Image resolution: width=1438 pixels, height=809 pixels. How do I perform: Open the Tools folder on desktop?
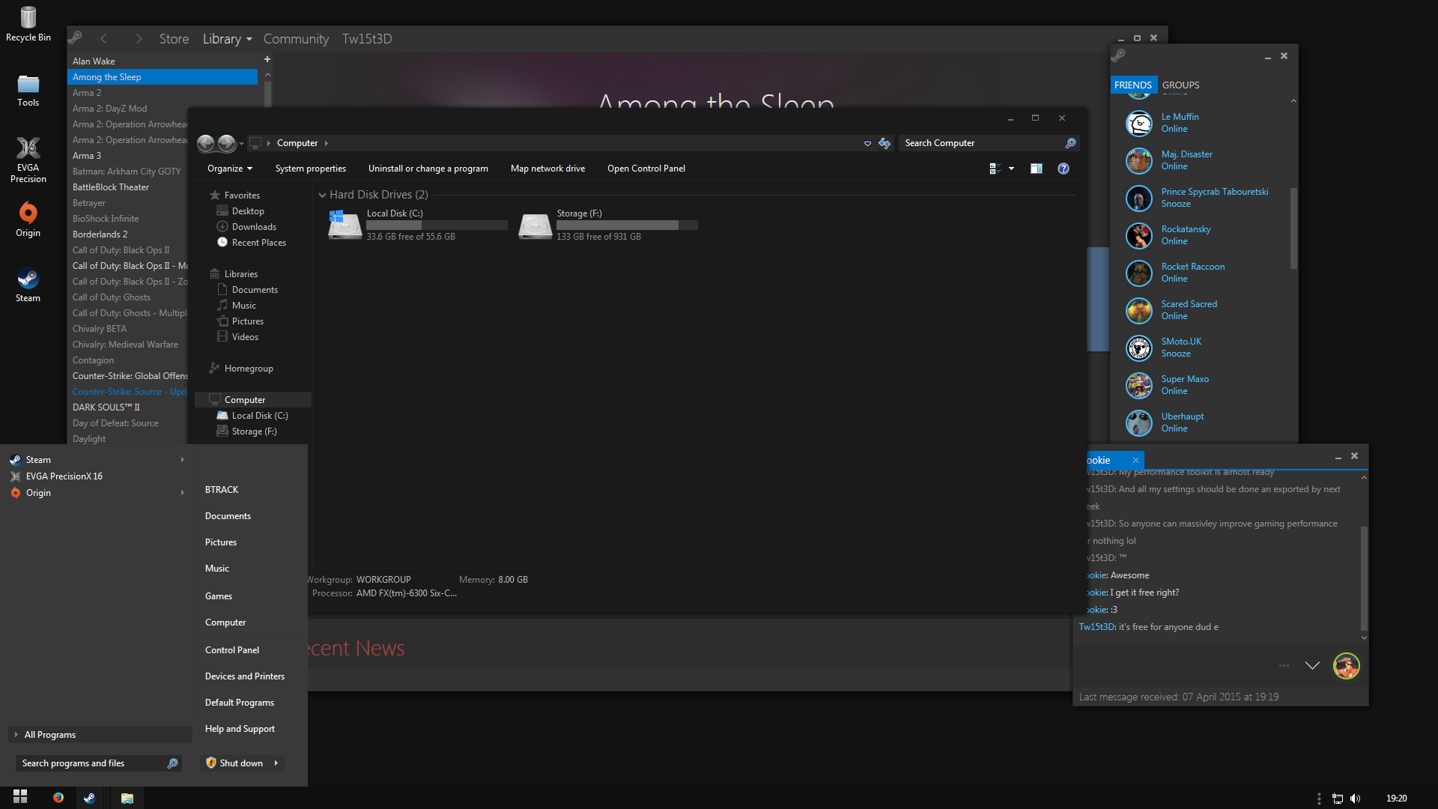pos(28,91)
